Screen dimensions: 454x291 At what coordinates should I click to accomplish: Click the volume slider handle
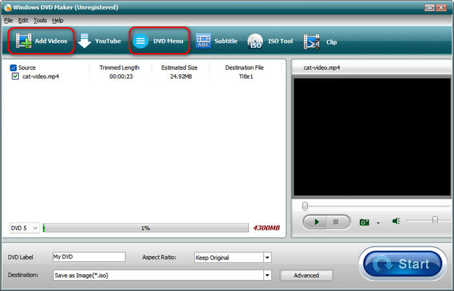click(x=435, y=221)
